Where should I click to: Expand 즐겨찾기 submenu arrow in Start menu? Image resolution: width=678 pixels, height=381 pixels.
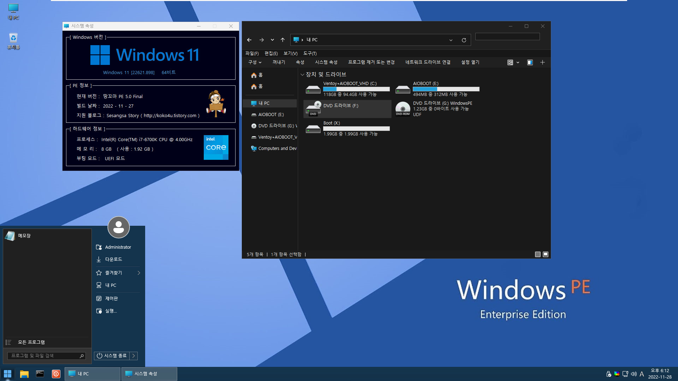point(138,273)
